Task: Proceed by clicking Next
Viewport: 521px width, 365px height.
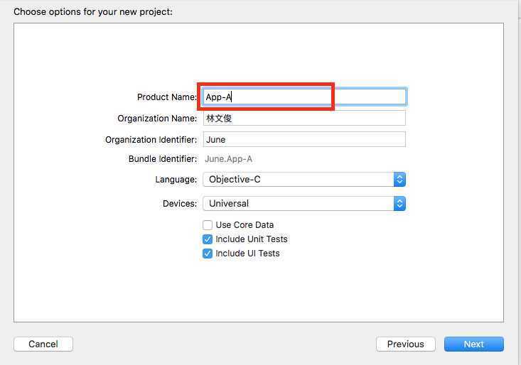Action: 473,344
